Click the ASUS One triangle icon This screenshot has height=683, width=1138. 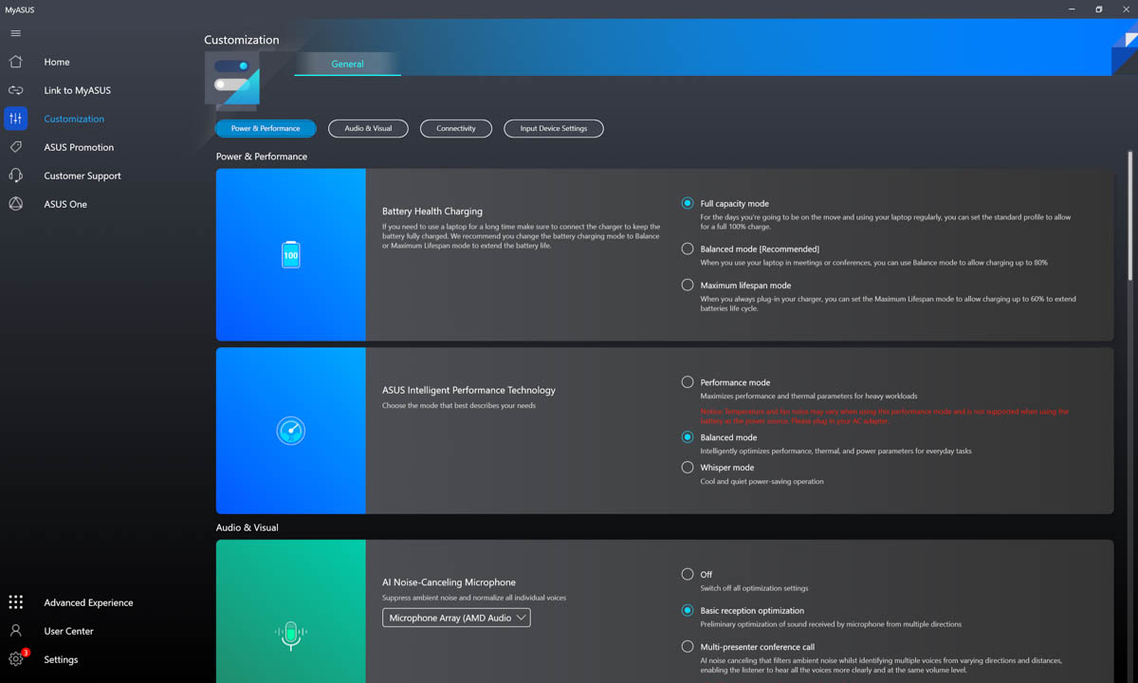(x=15, y=204)
